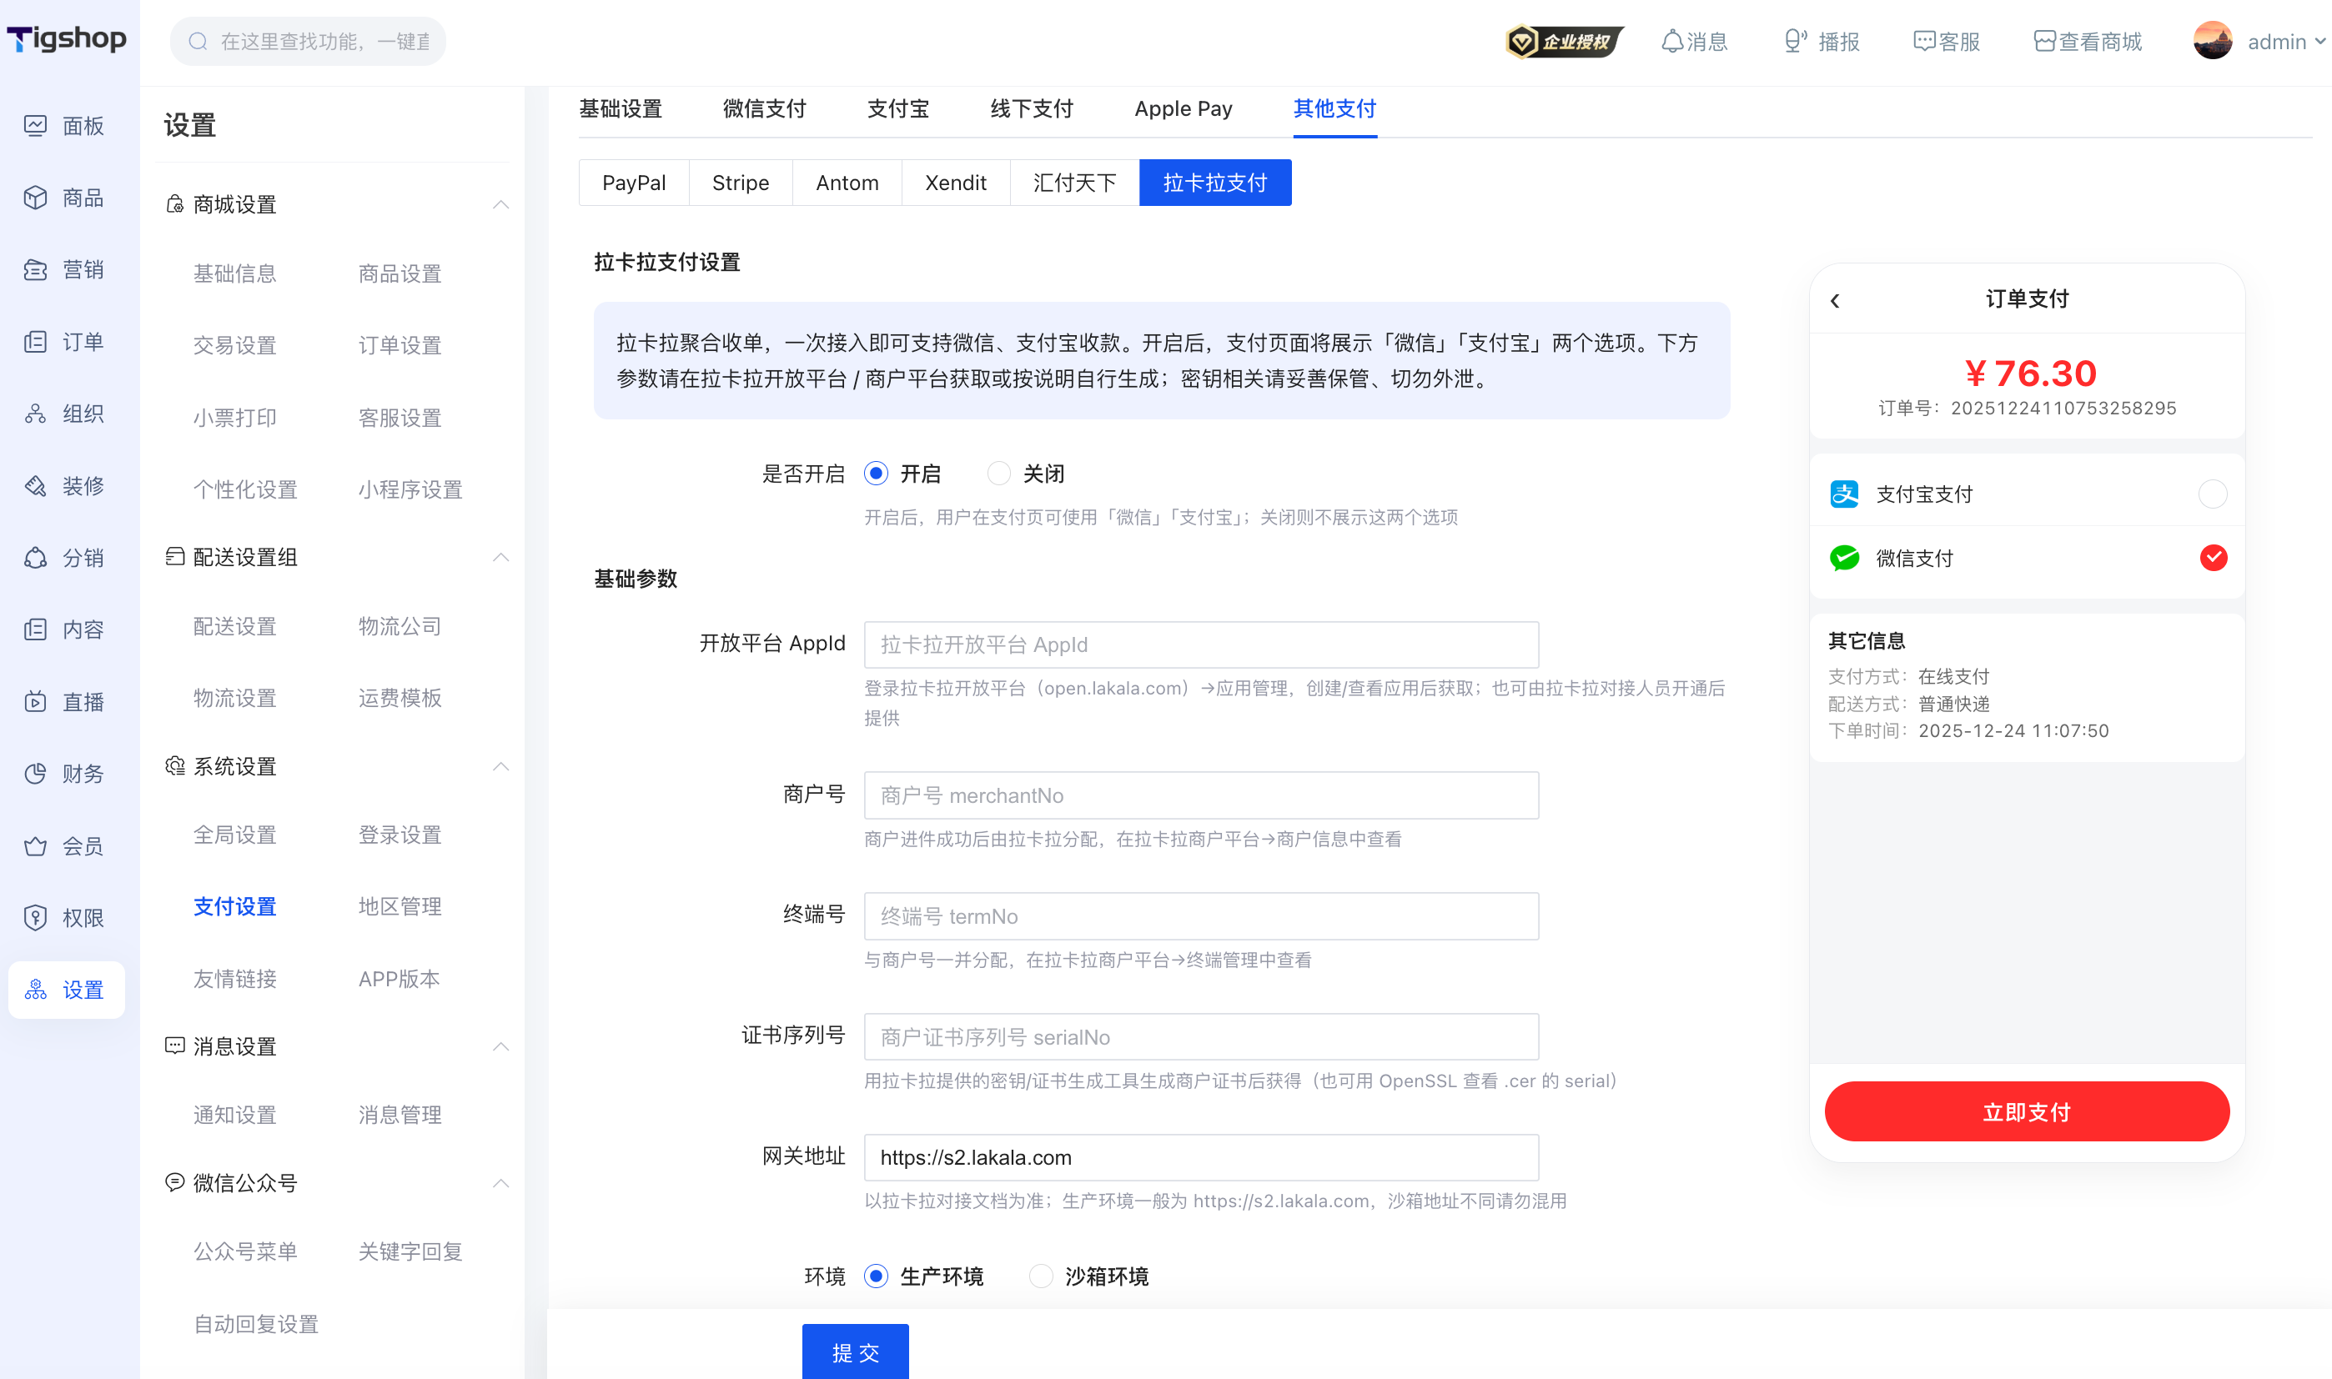Select 生产环境 environment radio

(x=876, y=1276)
